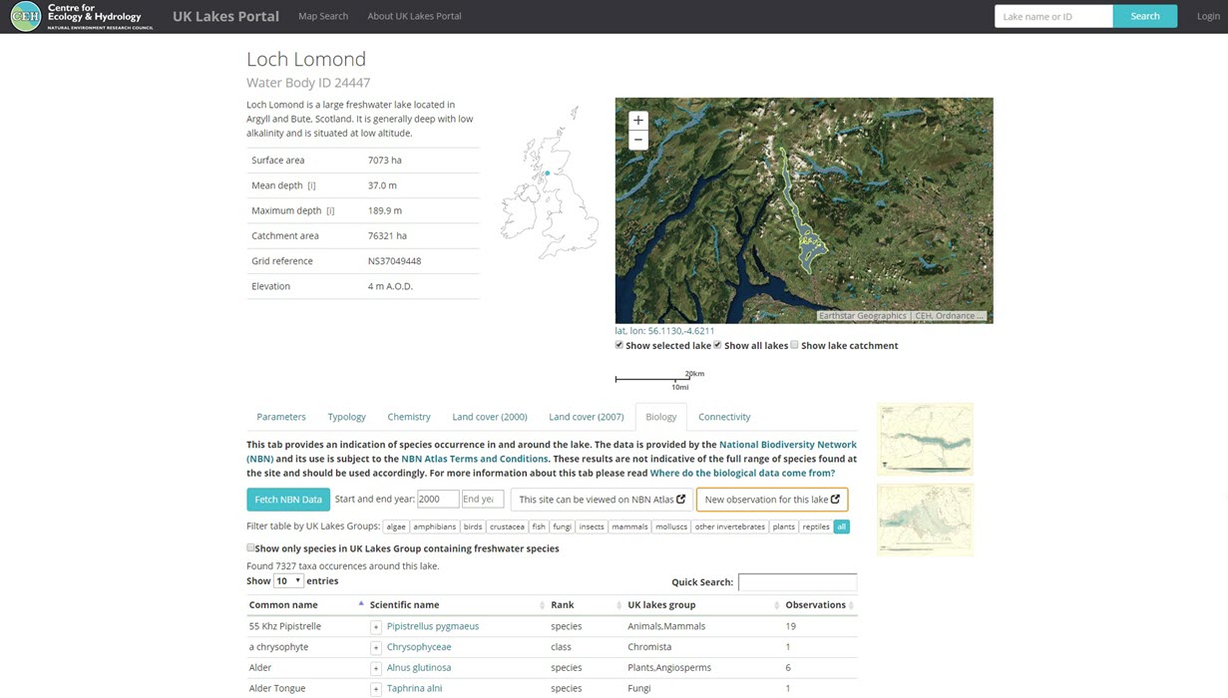
Task: Click the Mean depth info icon
Action: click(x=311, y=185)
